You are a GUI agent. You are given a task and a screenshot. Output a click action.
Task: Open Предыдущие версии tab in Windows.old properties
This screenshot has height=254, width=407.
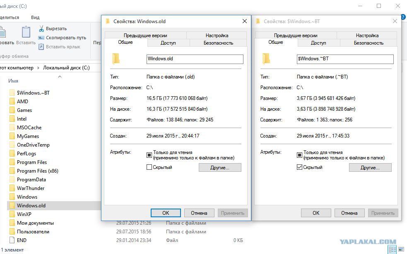[145, 36]
